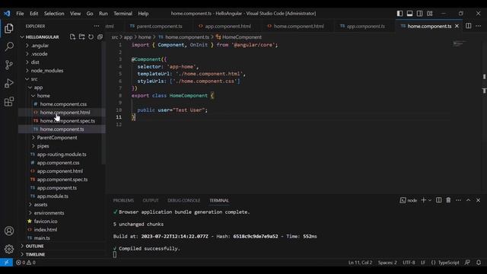Maximize the panel with the up chevron
The width and height of the screenshot is (487, 274).
468,200
